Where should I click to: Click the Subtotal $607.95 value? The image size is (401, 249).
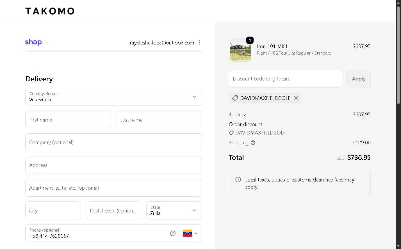pos(361,115)
